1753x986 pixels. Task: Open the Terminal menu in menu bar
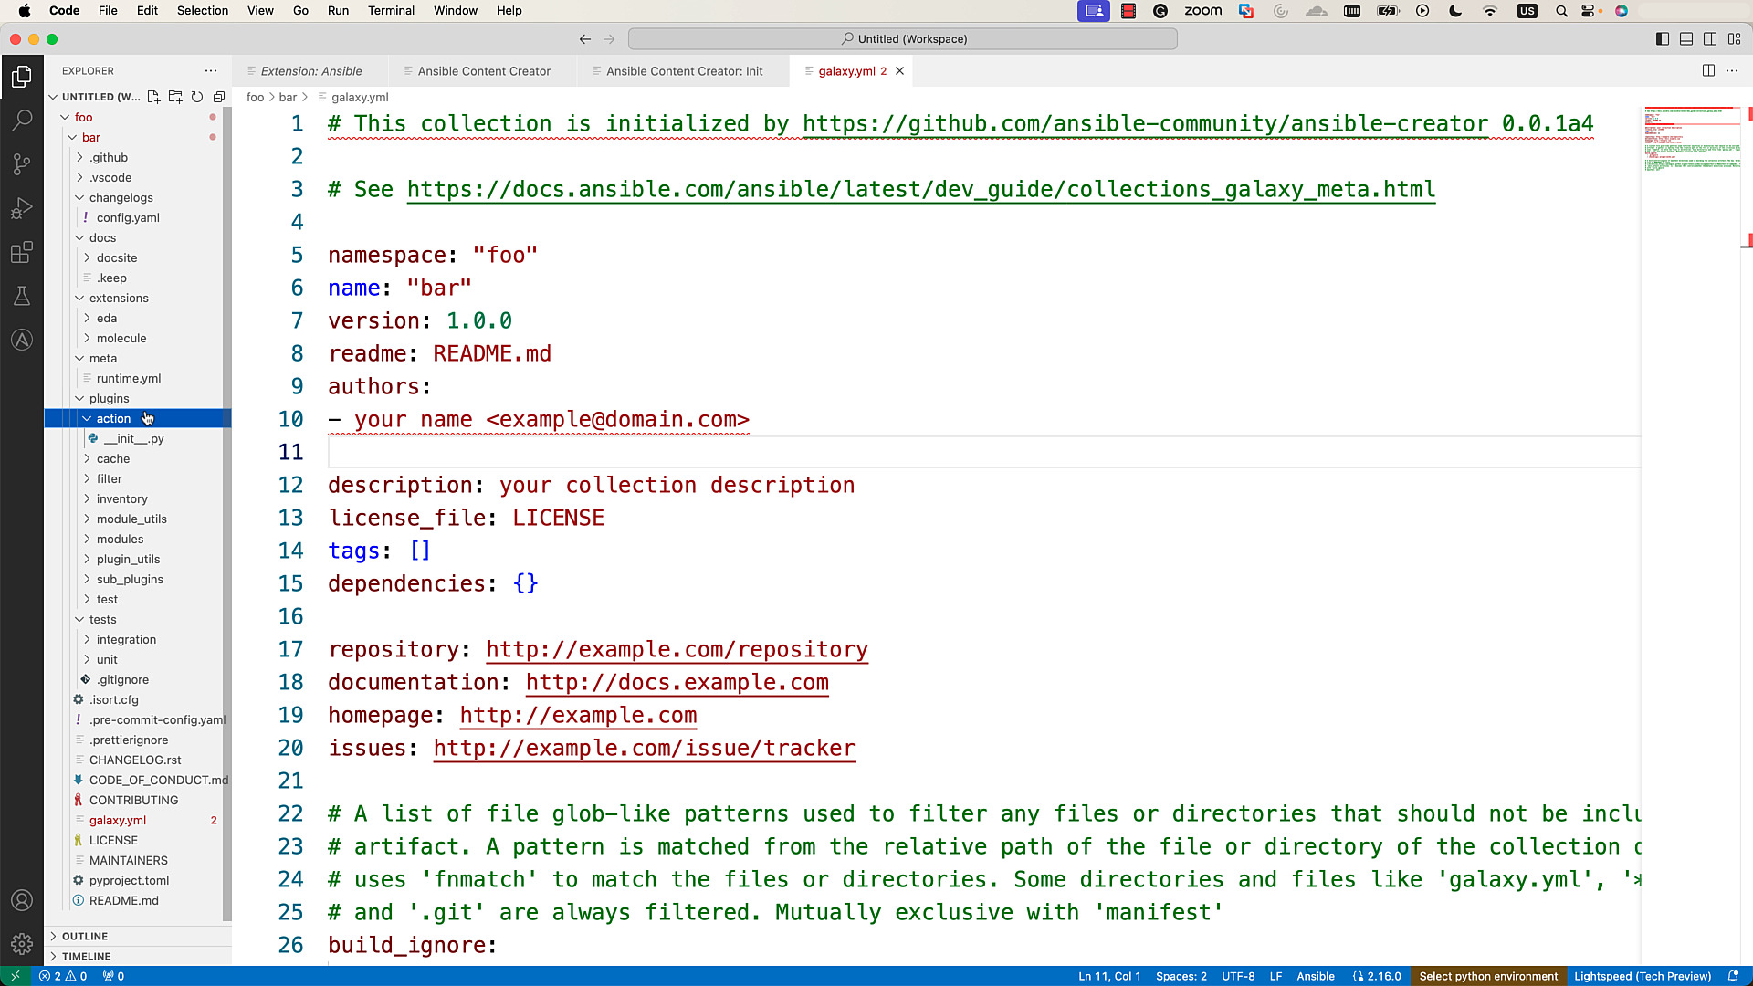click(x=392, y=11)
